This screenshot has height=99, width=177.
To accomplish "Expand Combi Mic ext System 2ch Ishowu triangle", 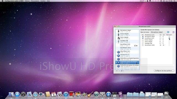I will [x=116, y=66].
